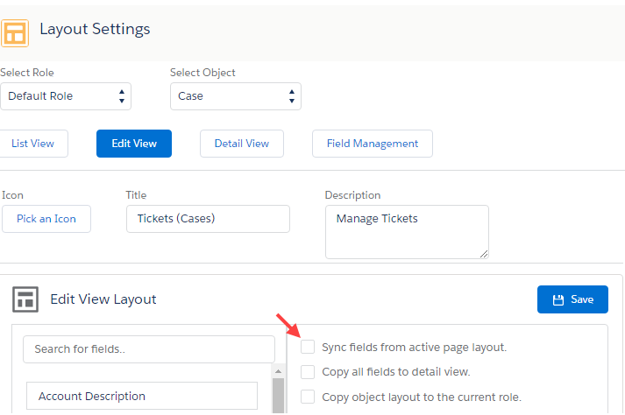Image resolution: width=625 pixels, height=415 pixels.
Task: Tick Copy object layout to current role
Action: [308, 397]
